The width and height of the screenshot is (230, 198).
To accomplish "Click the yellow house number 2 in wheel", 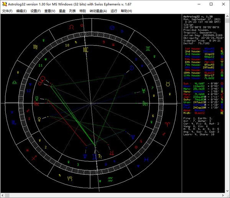I will (x=46, y=147).
